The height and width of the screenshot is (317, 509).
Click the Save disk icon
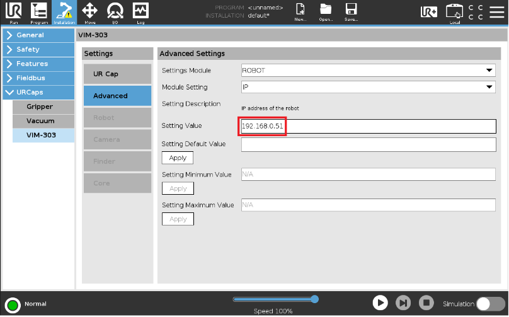pyautogui.click(x=352, y=12)
